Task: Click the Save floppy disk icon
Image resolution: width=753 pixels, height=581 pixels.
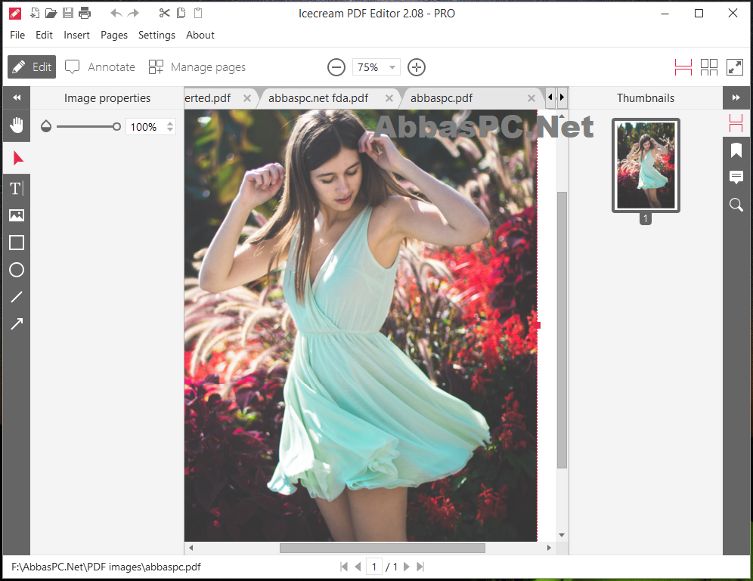Action: click(x=68, y=13)
